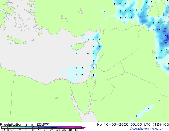
Task: Click the legend arrow beyond 50 mm
Action: [x=84, y=128]
